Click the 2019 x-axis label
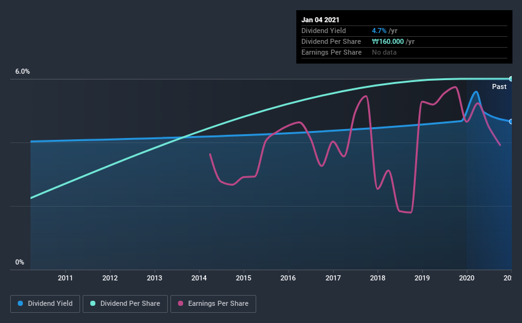This screenshot has width=522, height=323. (x=422, y=278)
